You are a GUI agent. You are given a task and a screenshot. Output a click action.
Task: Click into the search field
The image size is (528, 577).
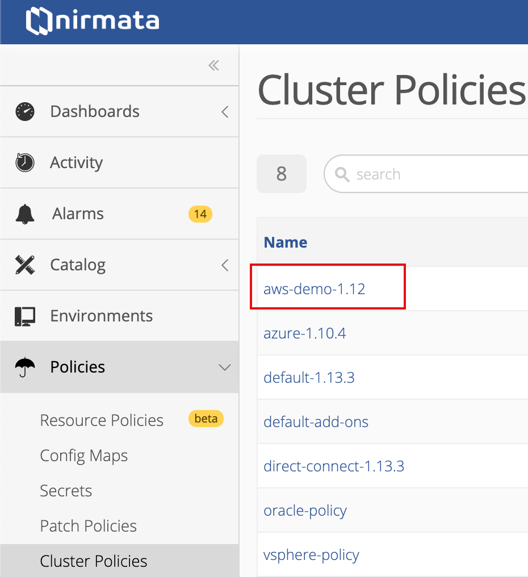[427, 174]
